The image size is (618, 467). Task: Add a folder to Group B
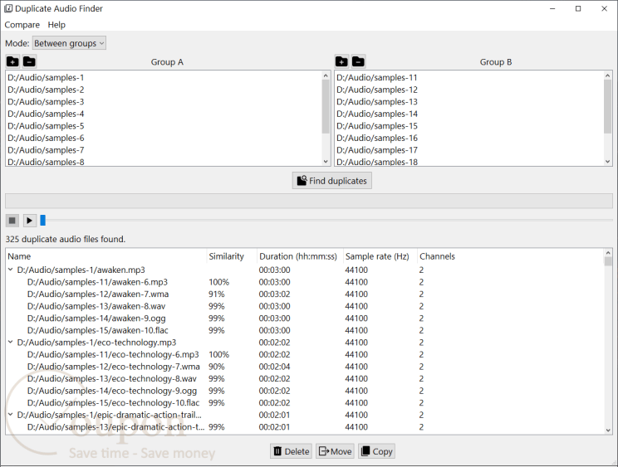click(341, 61)
